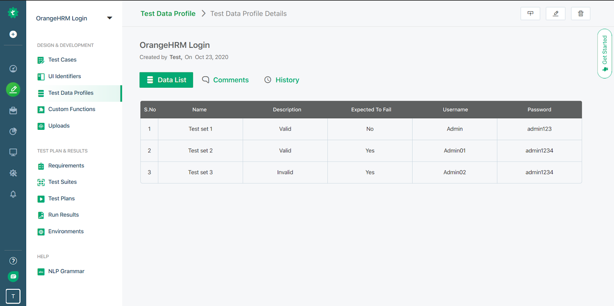Open Environments in sidebar
This screenshot has width=614, height=306.
(x=66, y=231)
